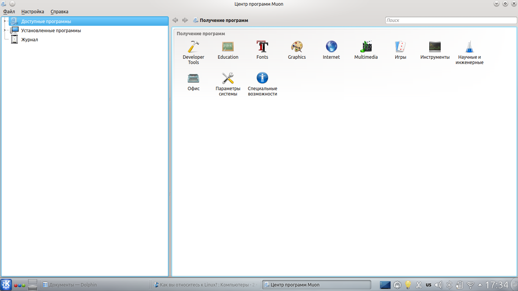Click the Получение программ section heading
The width and height of the screenshot is (518, 291).
pyautogui.click(x=201, y=34)
